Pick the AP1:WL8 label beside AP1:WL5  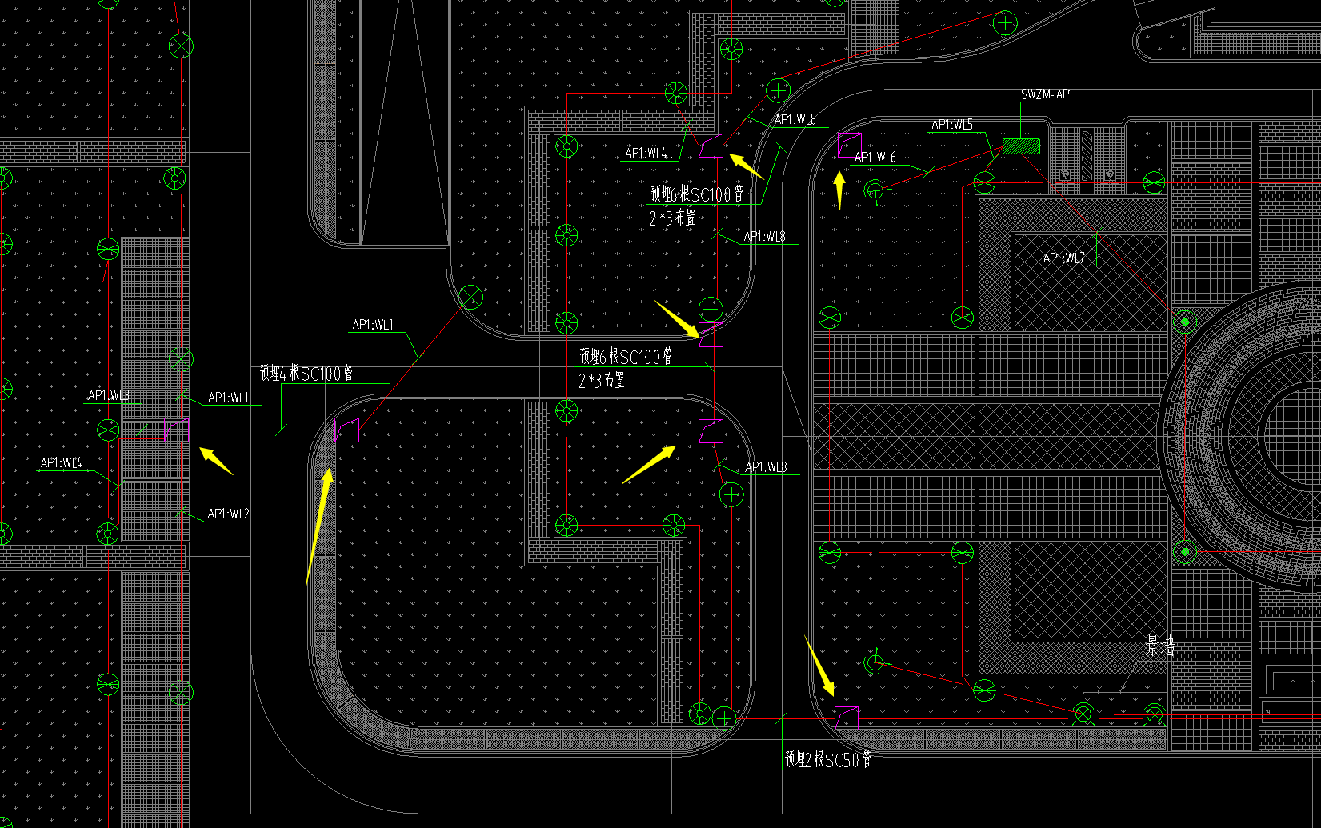click(x=795, y=119)
